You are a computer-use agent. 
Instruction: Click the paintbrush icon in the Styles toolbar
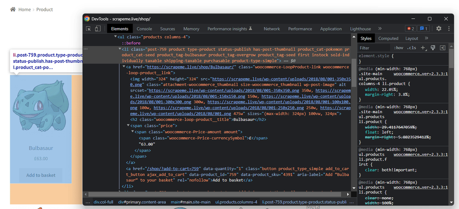pyautogui.click(x=433, y=48)
